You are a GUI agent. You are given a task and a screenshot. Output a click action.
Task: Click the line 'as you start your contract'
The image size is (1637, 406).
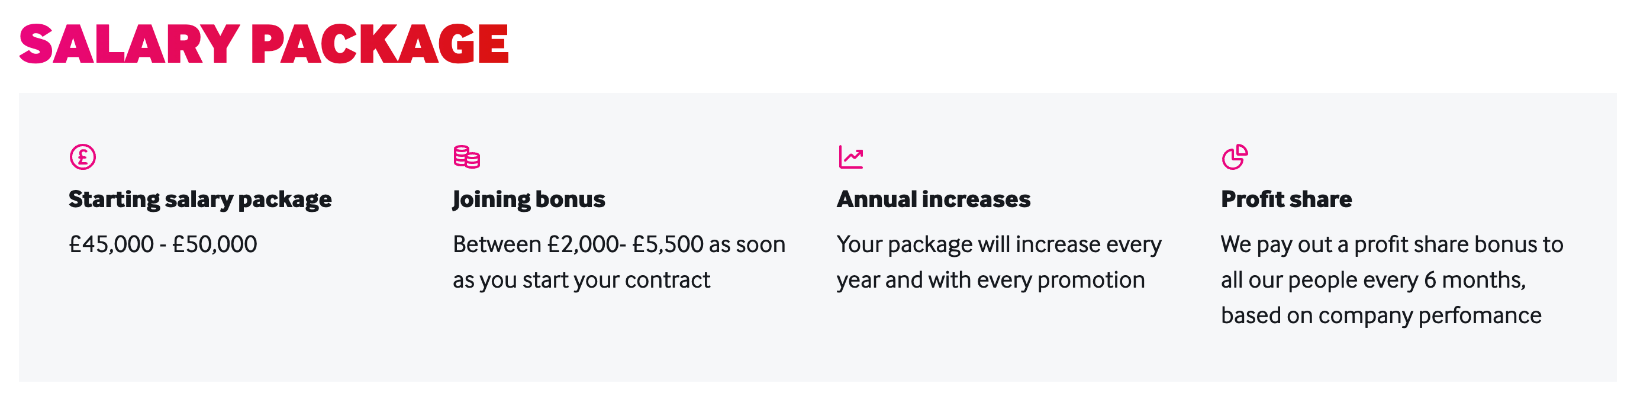coord(581,280)
